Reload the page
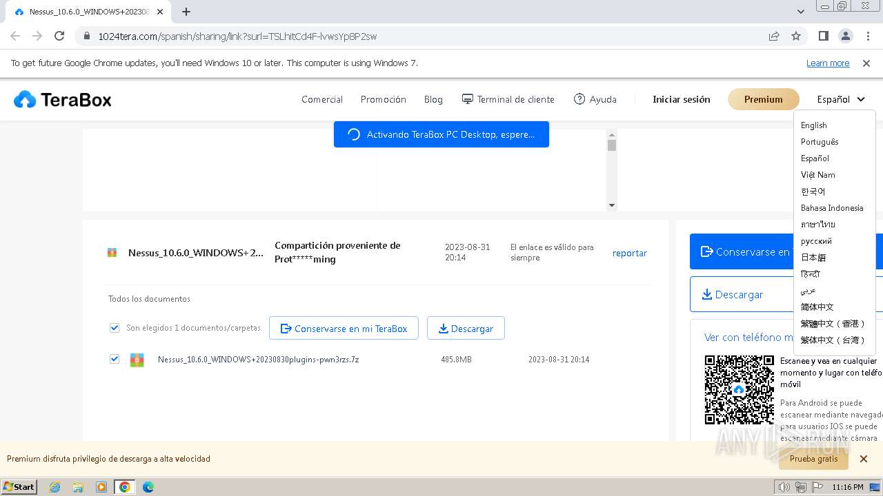The height and width of the screenshot is (496, 883). (x=59, y=36)
